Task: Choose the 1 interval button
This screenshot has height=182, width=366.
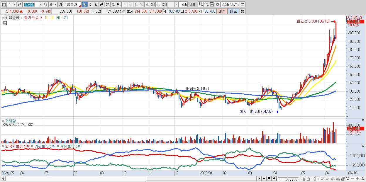Action: tap(125, 4)
